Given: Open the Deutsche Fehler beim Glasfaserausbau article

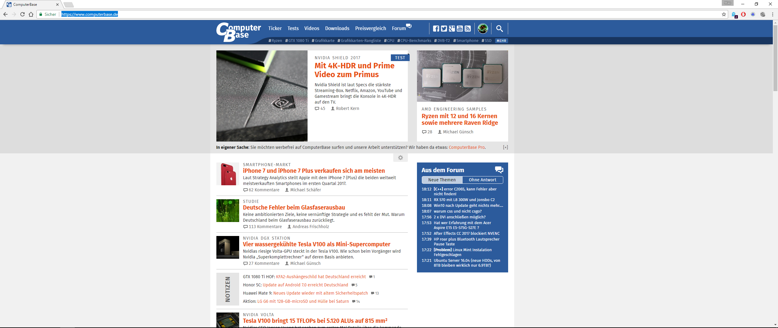Looking at the screenshot, I should (294, 207).
